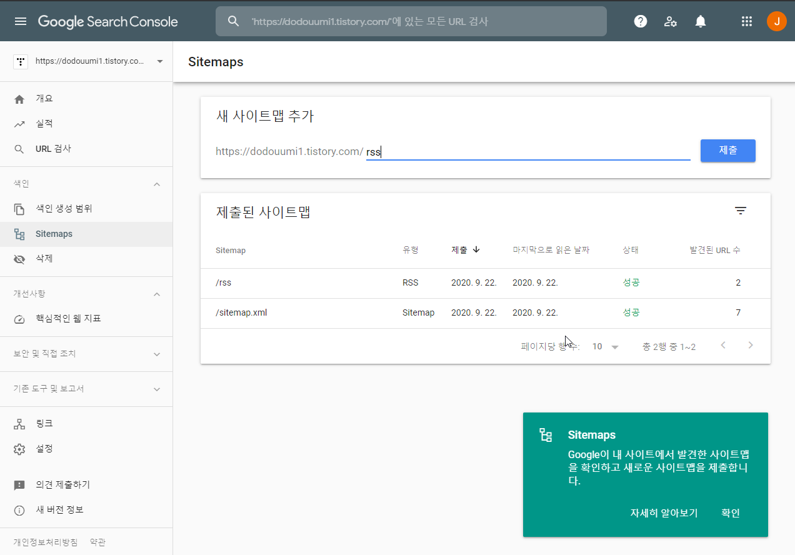Screen dimensions: 795x555
Task: Click the home icon beside 개요
Action: click(19, 99)
